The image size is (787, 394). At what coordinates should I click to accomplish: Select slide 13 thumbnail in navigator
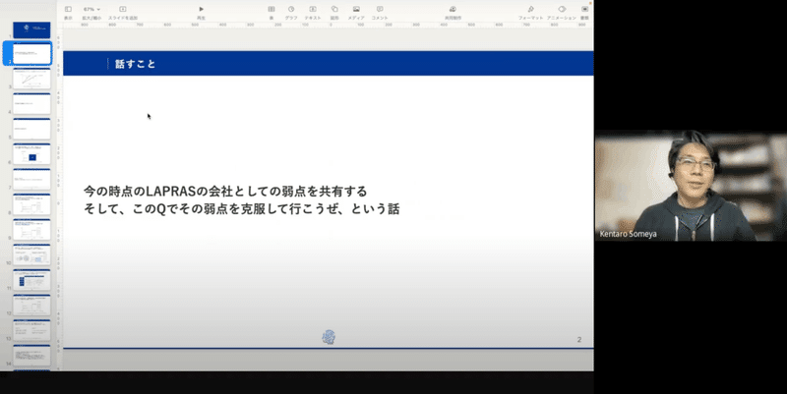pos(31,330)
